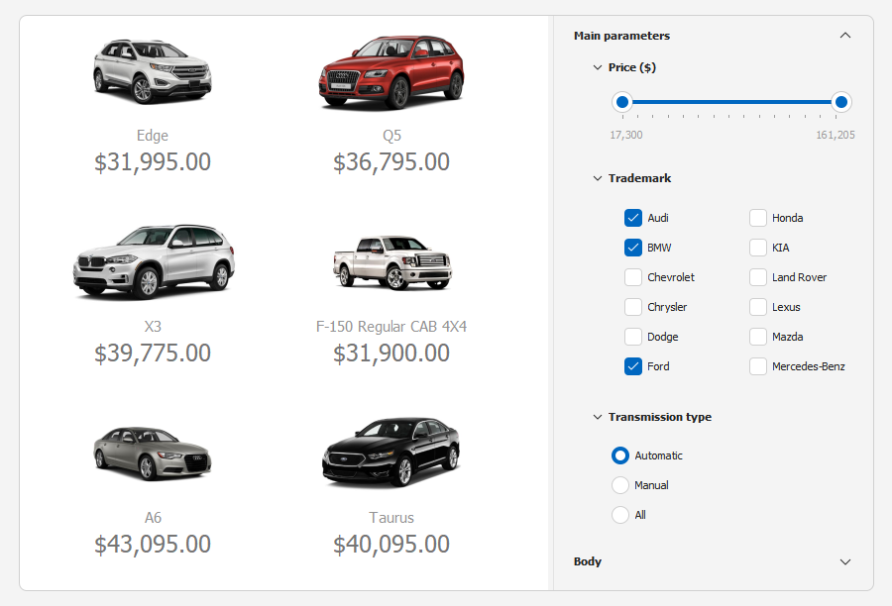Viewport: 892px width, 606px height.
Task: Click the 17,300 minimum price value
Action: coord(626,135)
